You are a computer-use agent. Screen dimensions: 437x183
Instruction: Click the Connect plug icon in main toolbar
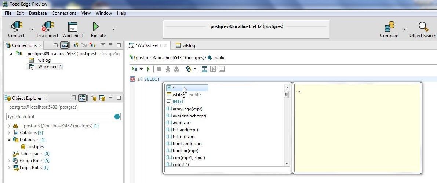pyautogui.click(x=17, y=27)
